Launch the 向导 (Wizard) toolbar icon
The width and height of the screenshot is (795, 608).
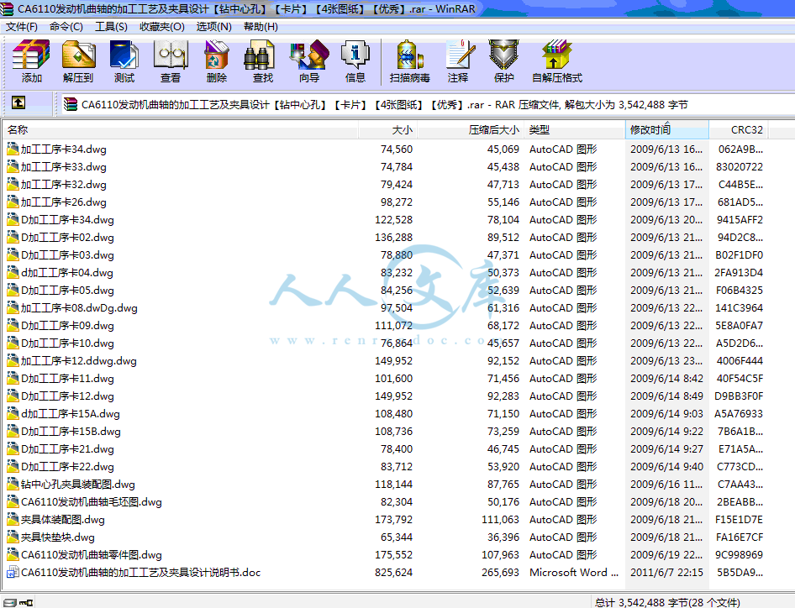coord(308,61)
